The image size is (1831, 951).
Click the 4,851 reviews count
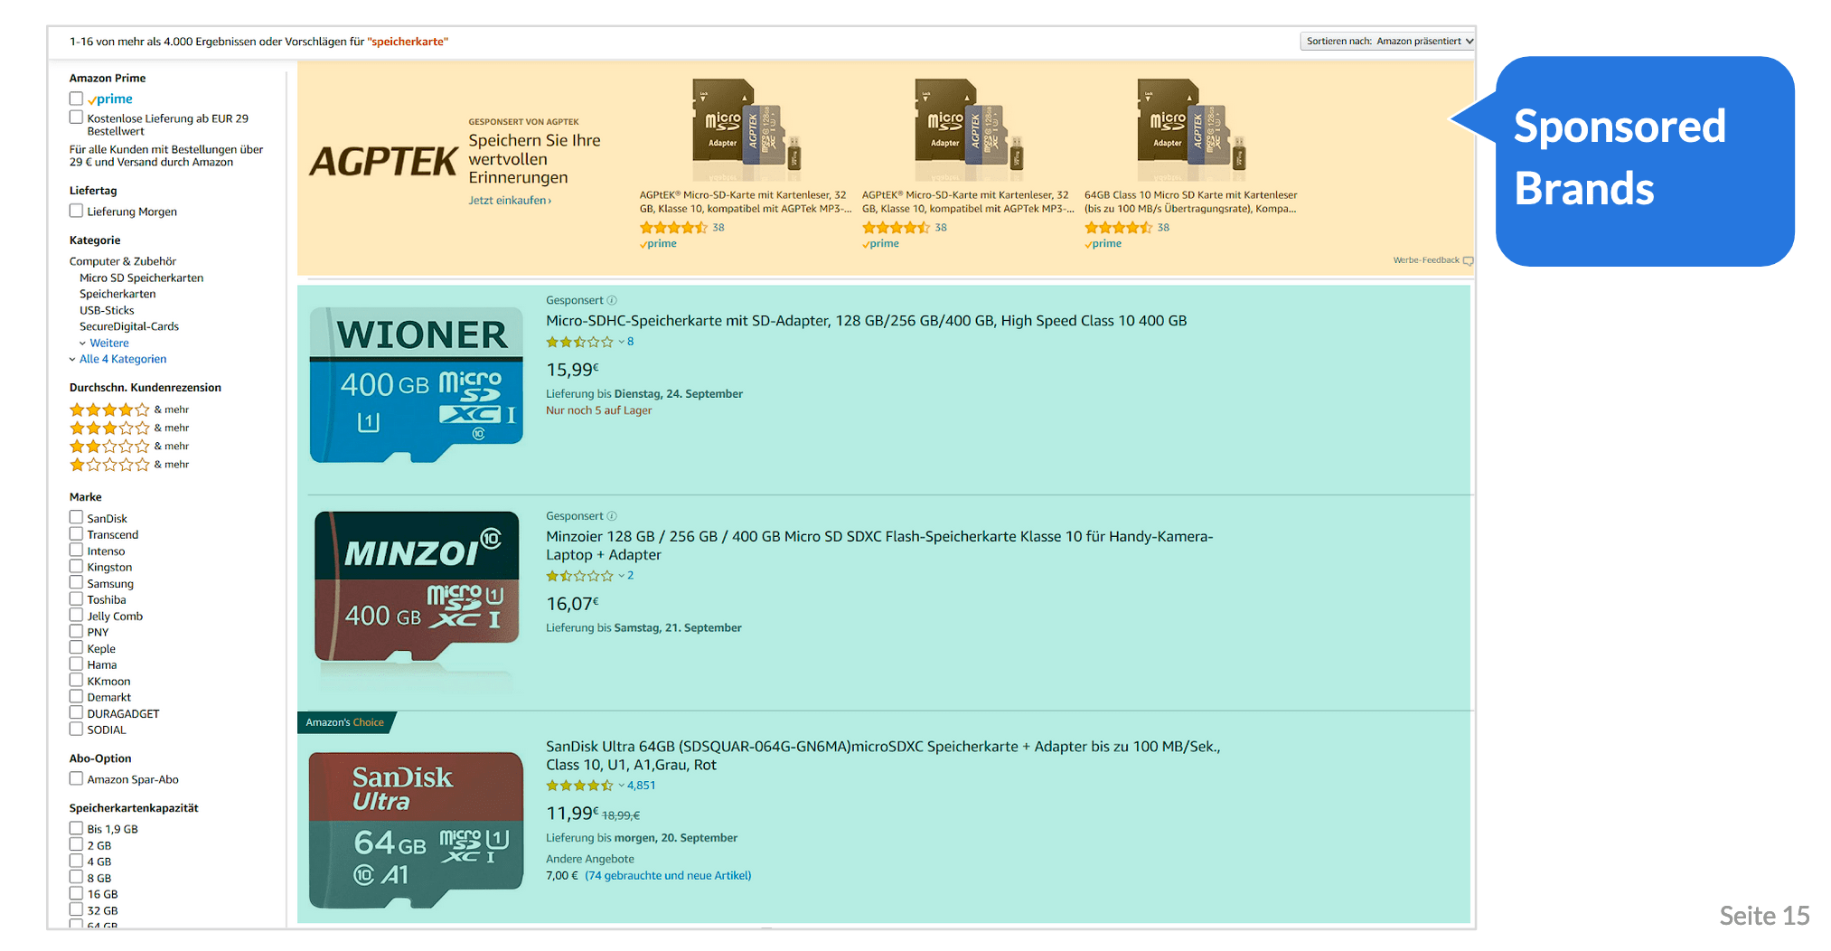pos(641,786)
